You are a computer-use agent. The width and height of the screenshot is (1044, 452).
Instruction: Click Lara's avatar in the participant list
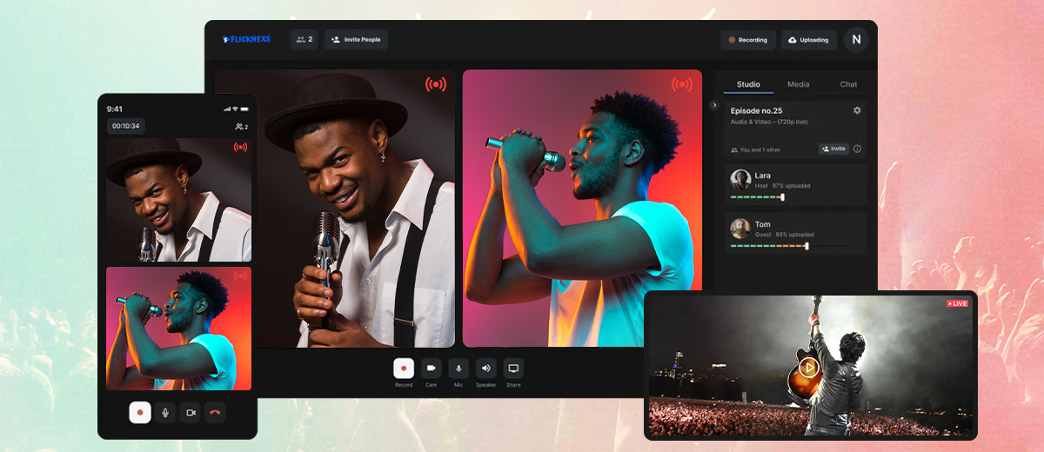coord(740,180)
